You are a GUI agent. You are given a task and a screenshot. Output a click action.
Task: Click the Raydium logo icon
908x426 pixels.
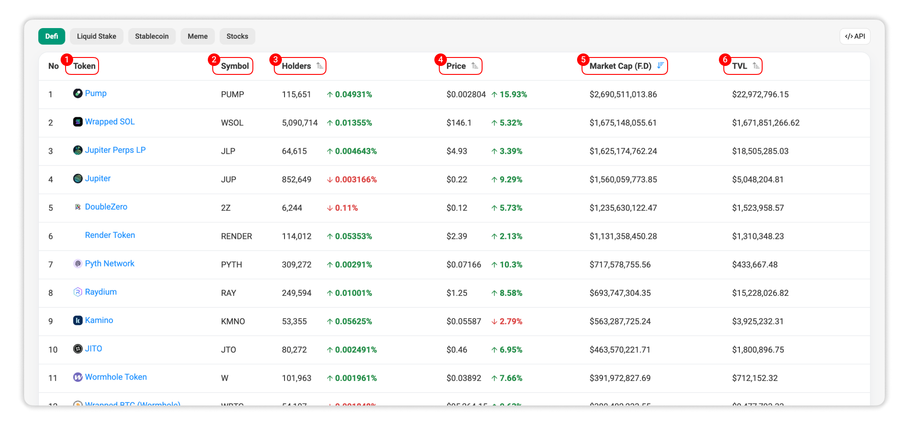click(x=77, y=292)
